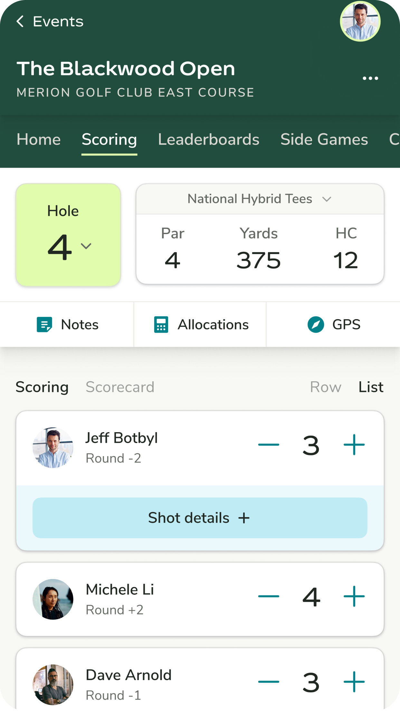400x711 pixels.
Task: Open Allocations calculator icon
Action: [161, 325]
